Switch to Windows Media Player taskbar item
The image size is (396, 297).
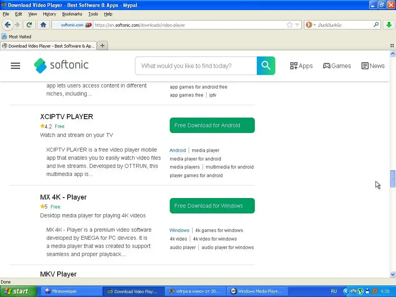[257, 291]
